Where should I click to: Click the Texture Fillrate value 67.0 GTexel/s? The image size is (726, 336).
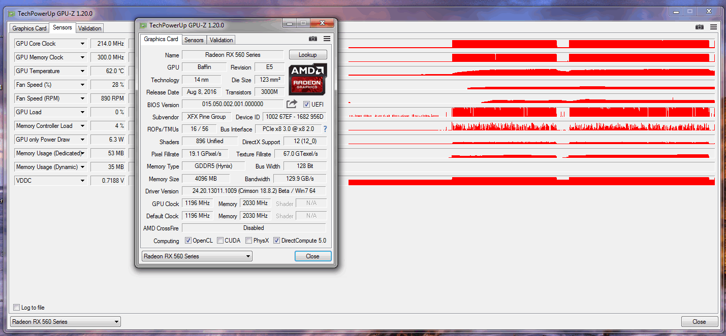301,154
